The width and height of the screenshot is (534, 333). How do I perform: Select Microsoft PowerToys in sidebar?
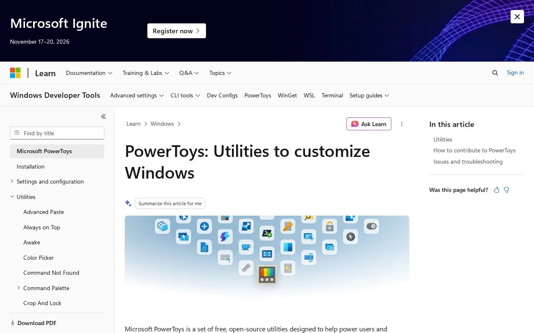(x=57, y=151)
